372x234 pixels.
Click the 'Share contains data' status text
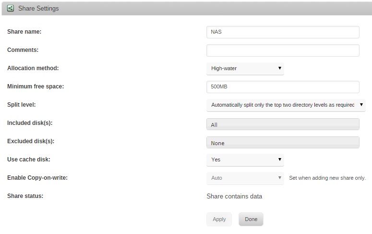click(x=234, y=197)
